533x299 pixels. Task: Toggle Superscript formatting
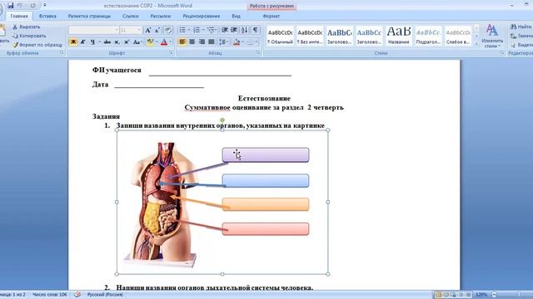click(127, 42)
